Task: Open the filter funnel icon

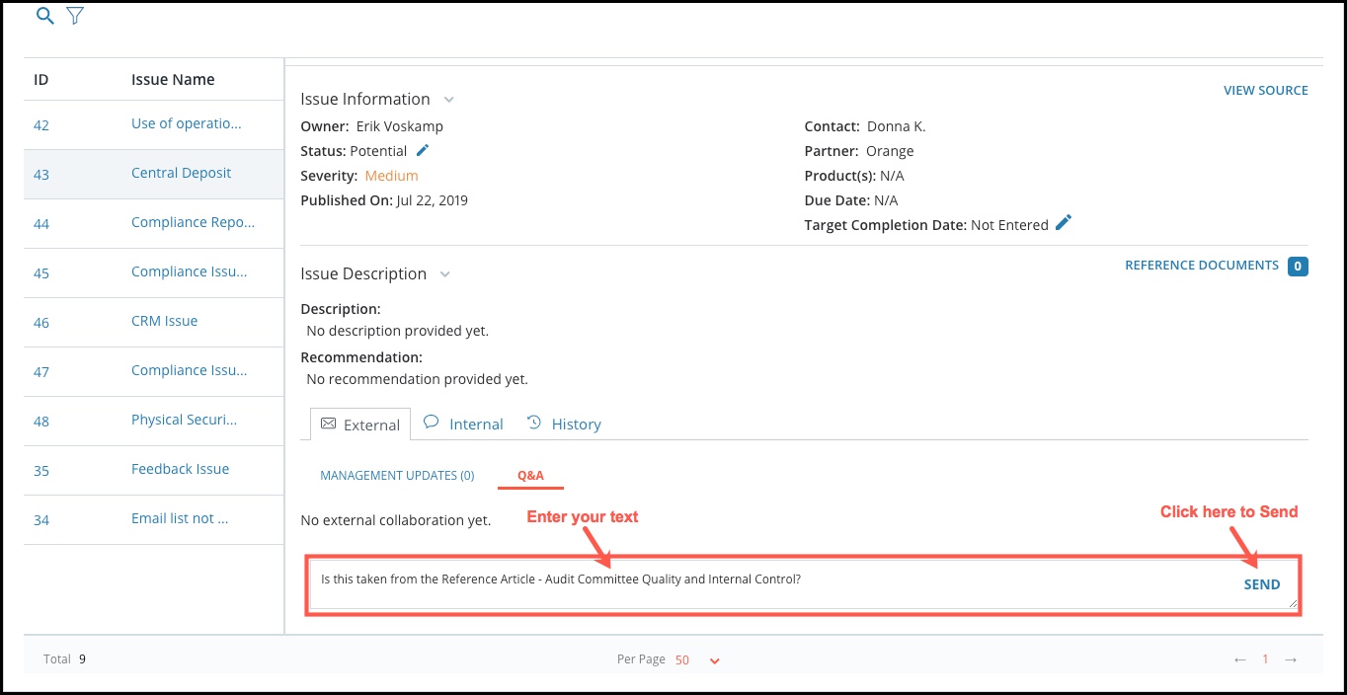Action: click(75, 16)
